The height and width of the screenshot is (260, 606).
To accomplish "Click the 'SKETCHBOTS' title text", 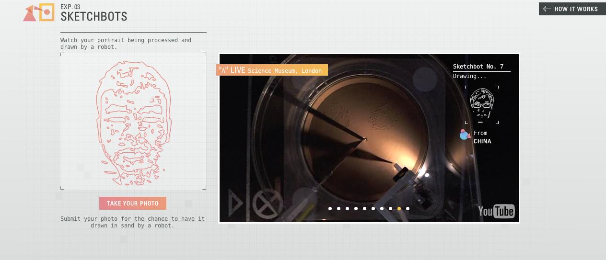I will pos(94,16).
